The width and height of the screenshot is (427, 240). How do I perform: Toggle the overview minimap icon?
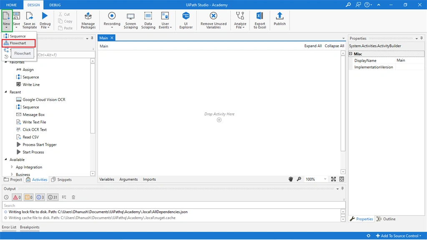342,179
